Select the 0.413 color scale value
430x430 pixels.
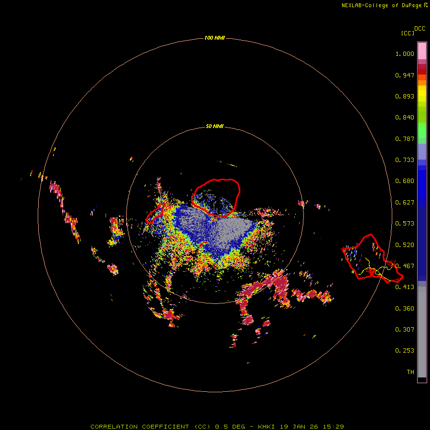(x=405, y=287)
